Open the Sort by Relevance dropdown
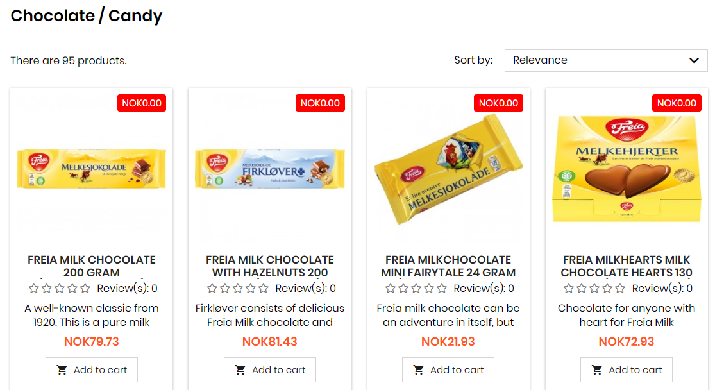The height and width of the screenshot is (390, 715). click(605, 60)
